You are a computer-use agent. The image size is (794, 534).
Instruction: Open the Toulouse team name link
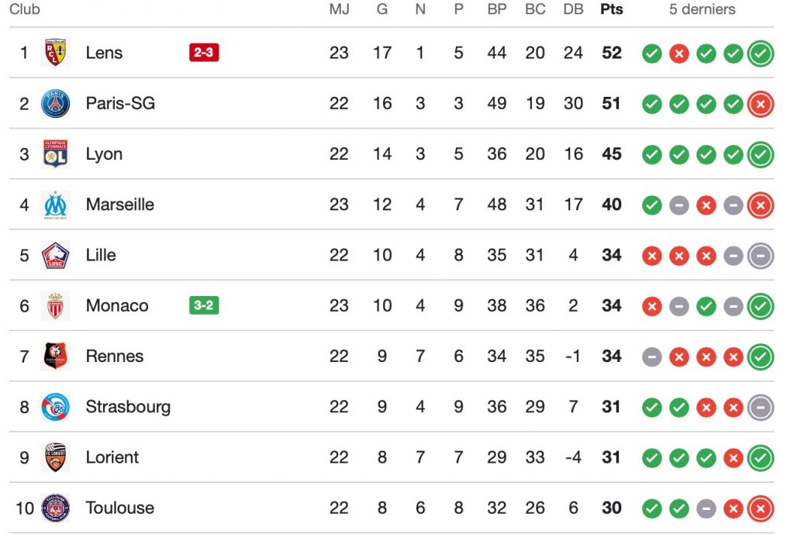coord(119,508)
